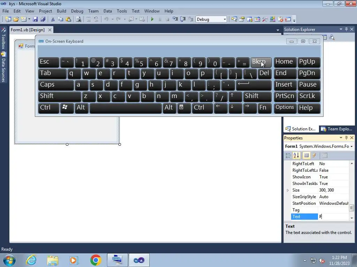The height and width of the screenshot is (267, 357).
Task: Open the Project menu
Action: click(45, 11)
